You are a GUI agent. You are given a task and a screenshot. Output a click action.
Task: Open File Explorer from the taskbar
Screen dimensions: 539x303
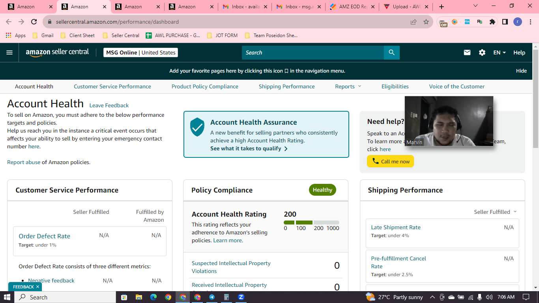click(138, 297)
